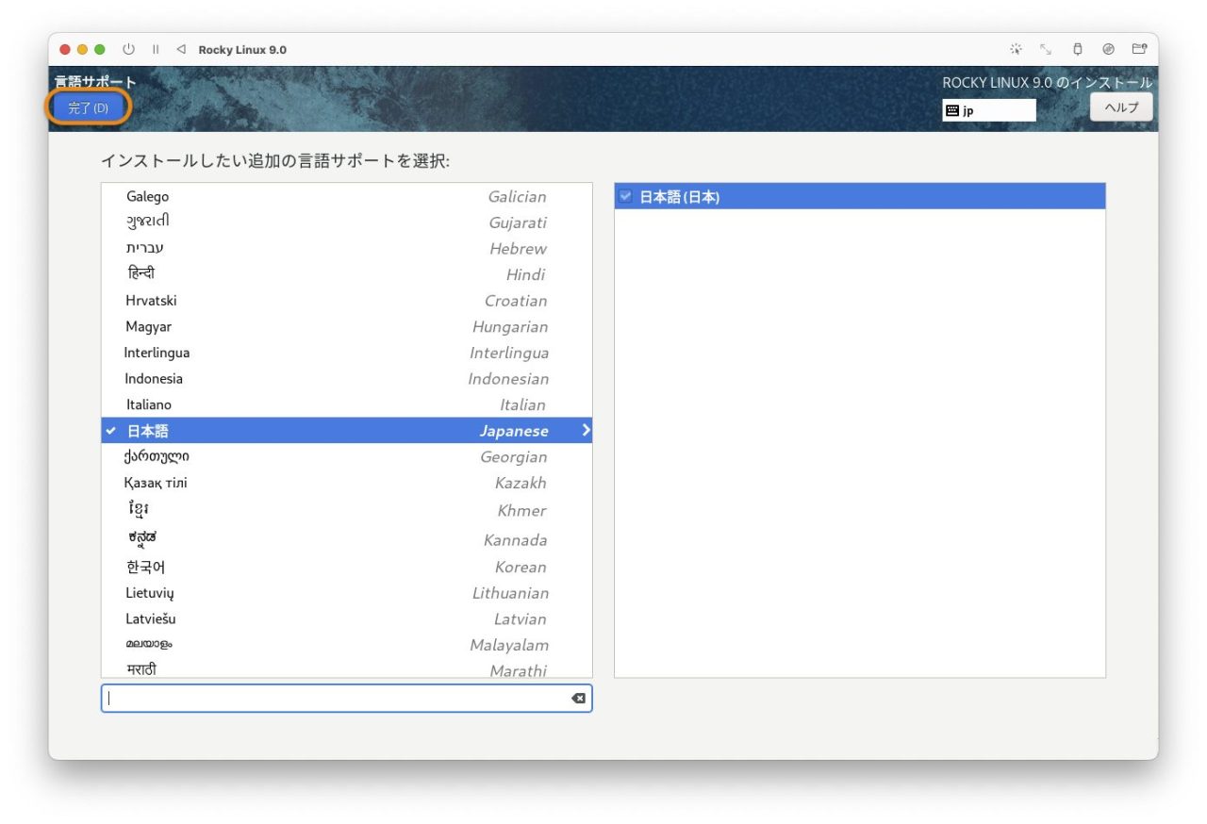Click the mouse capture icon
The image size is (1207, 824).
[1016, 49]
